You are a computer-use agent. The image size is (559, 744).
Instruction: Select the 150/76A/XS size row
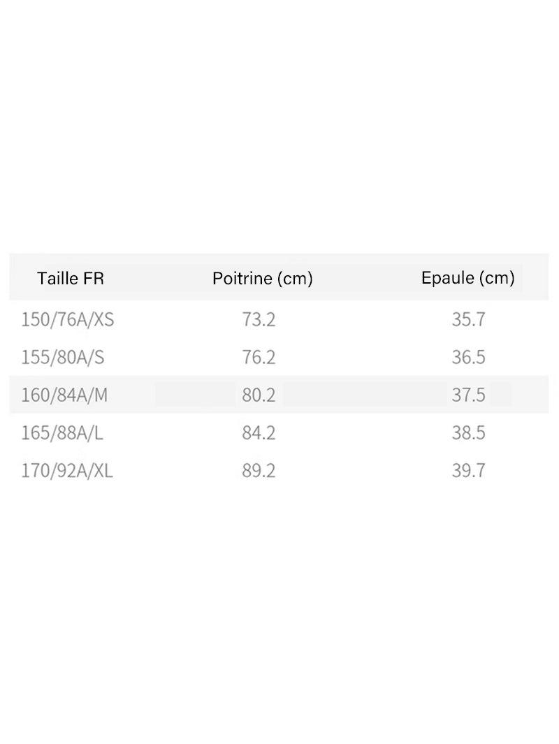pyautogui.click(x=279, y=319)
